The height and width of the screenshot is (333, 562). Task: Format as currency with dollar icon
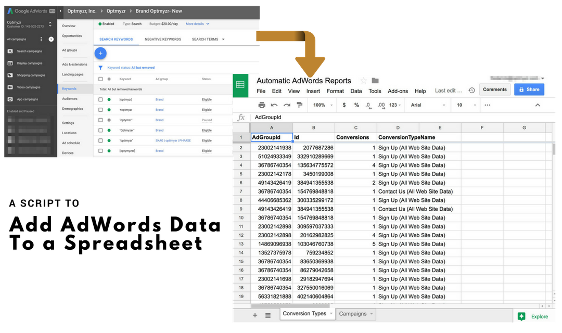tap(344, 105)
